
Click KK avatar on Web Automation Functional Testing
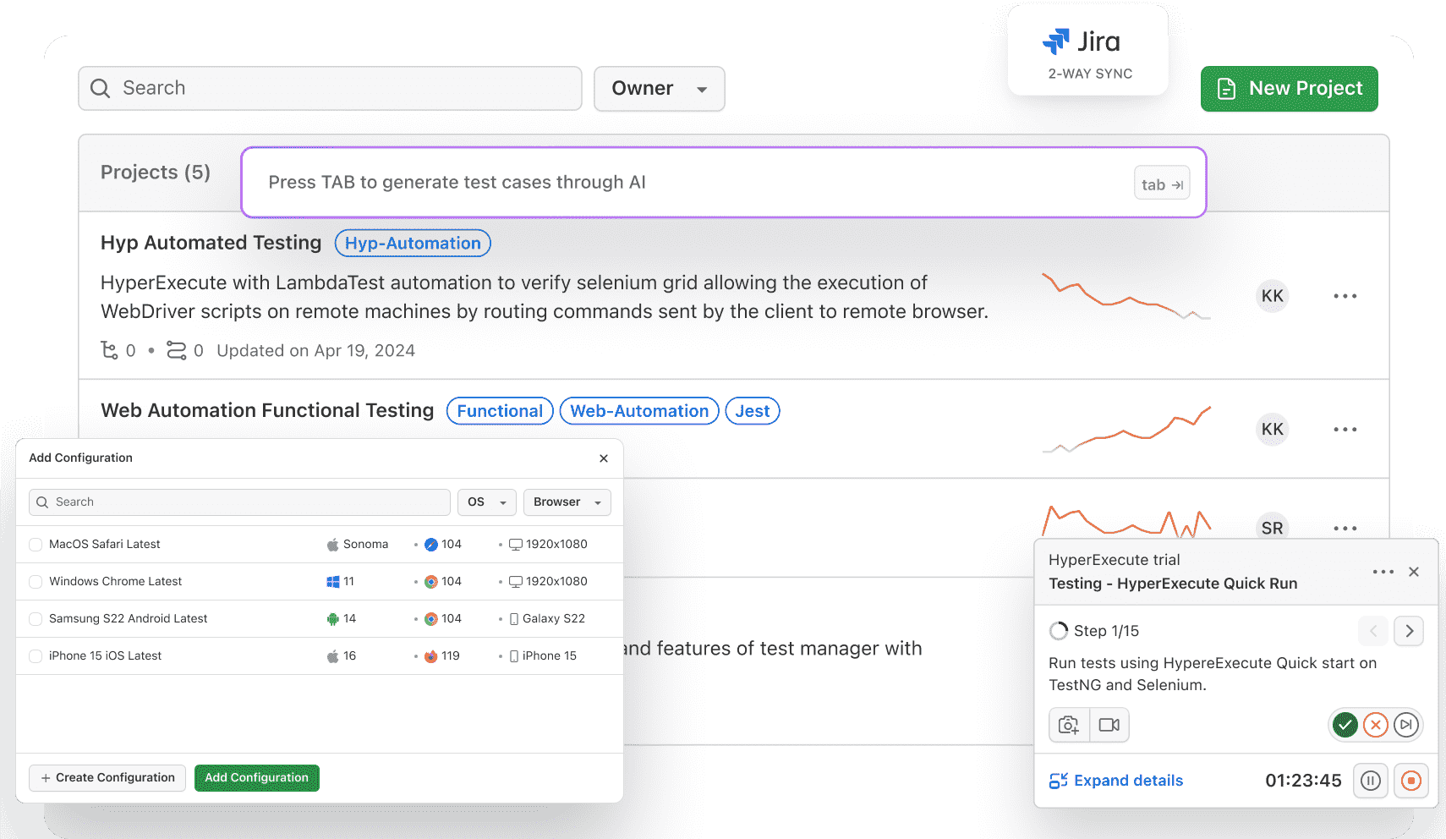(x=1272, y=429)
